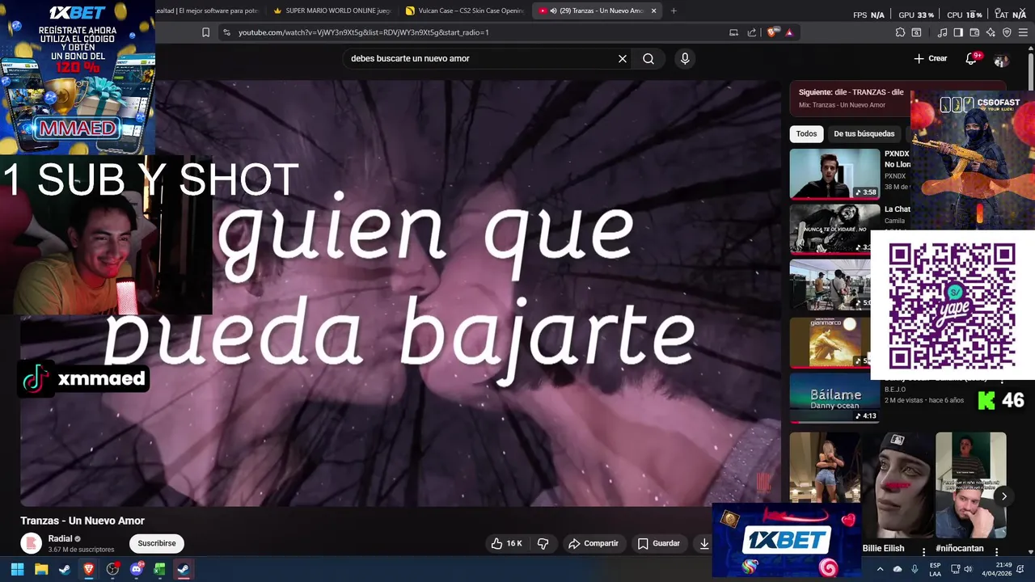Open the Leo AI sparkle icon

[x=991, y=32]
